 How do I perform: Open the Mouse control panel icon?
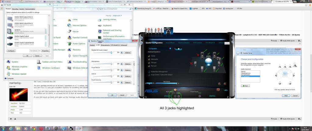pyautogui.click(x=69, y=31)
